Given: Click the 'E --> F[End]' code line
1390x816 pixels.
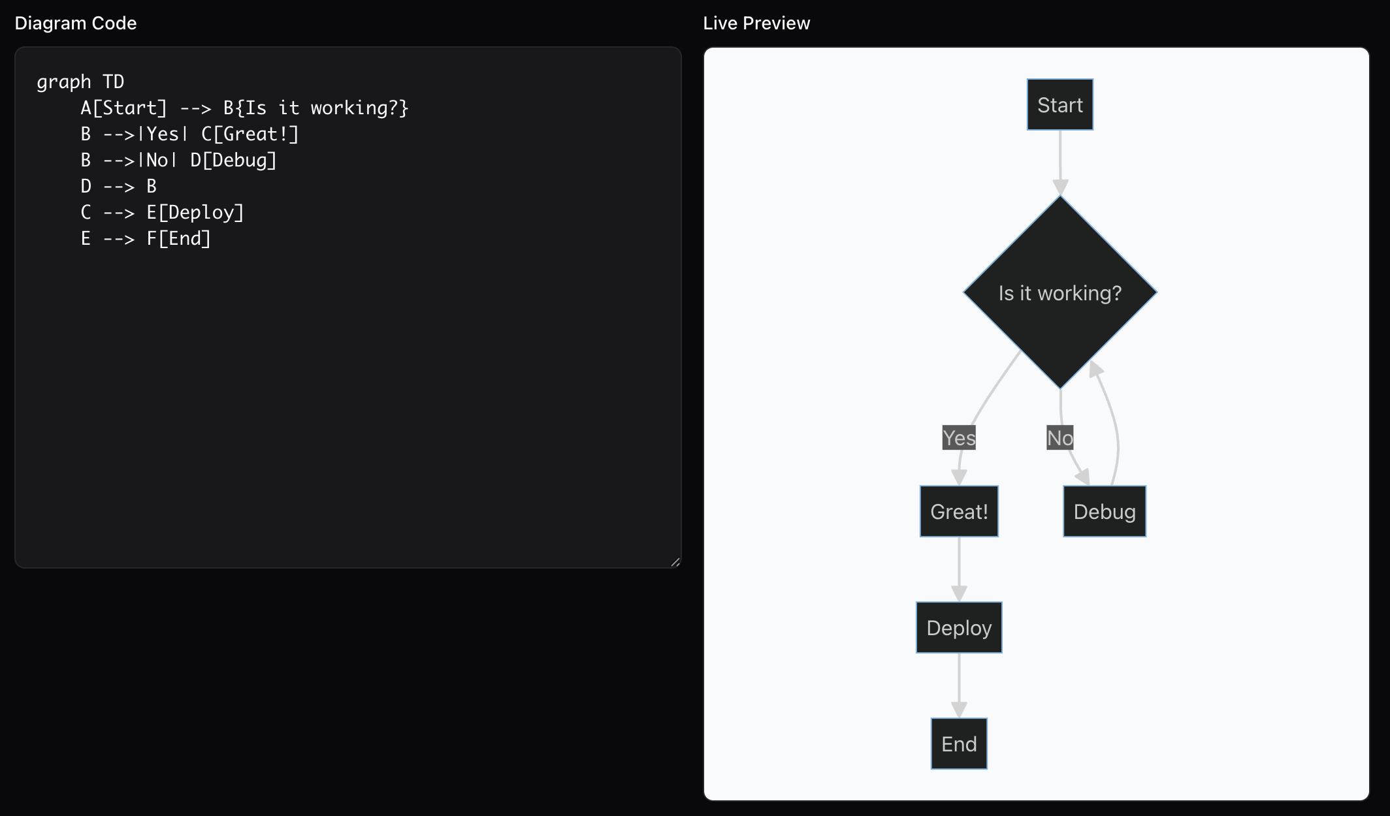Looking at the screenshot, I should [x=146, y=238].
